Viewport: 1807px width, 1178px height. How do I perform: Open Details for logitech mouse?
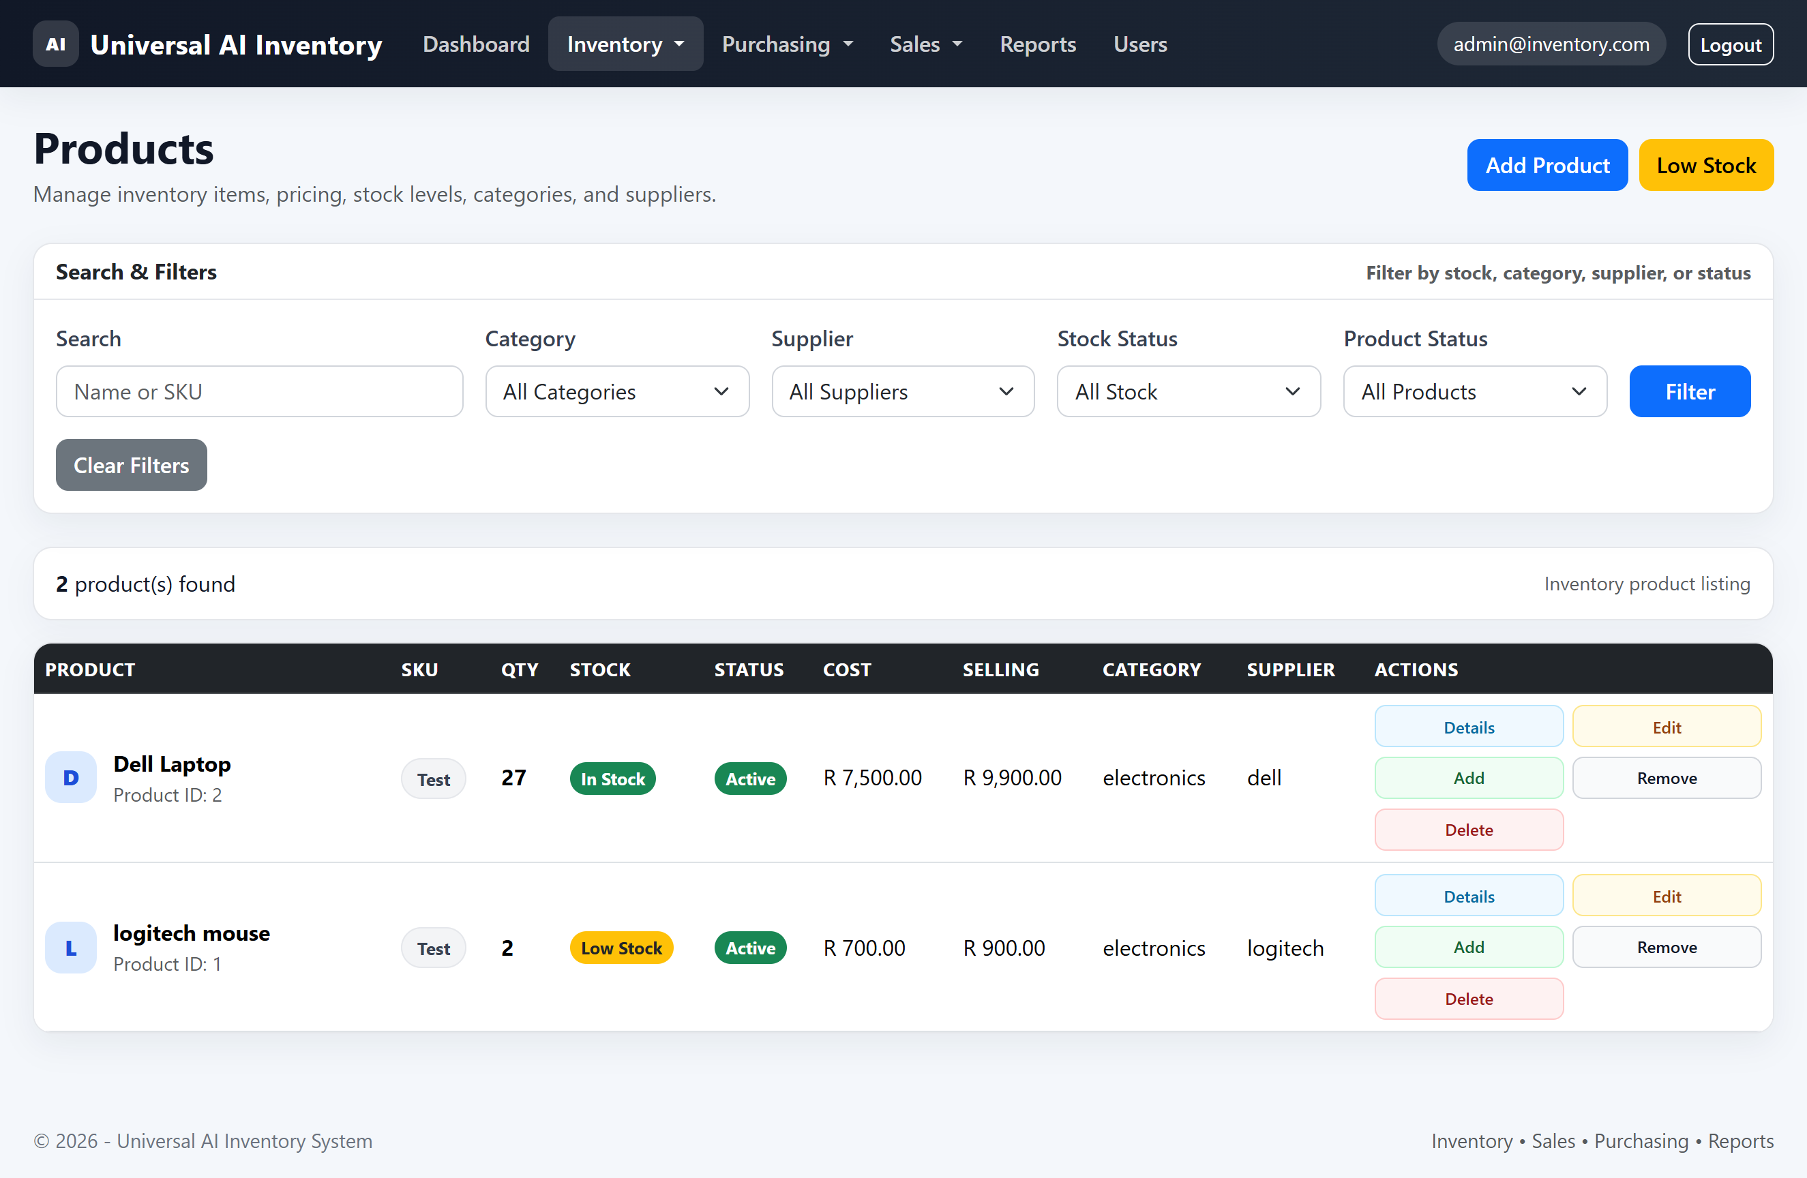(1468, 896)
